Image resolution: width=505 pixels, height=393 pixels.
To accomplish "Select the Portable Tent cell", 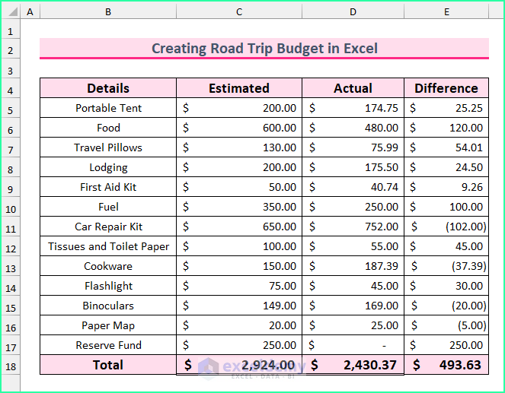I will 108,108.
